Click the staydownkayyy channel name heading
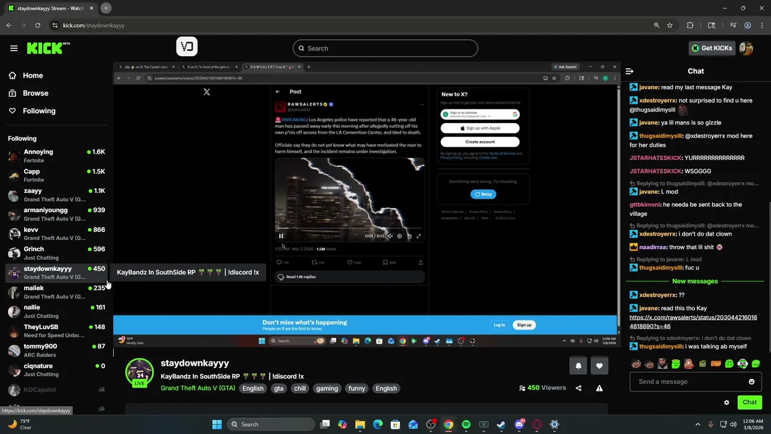The height and width of the screenshot is (434, 771). tap(195, 363)
